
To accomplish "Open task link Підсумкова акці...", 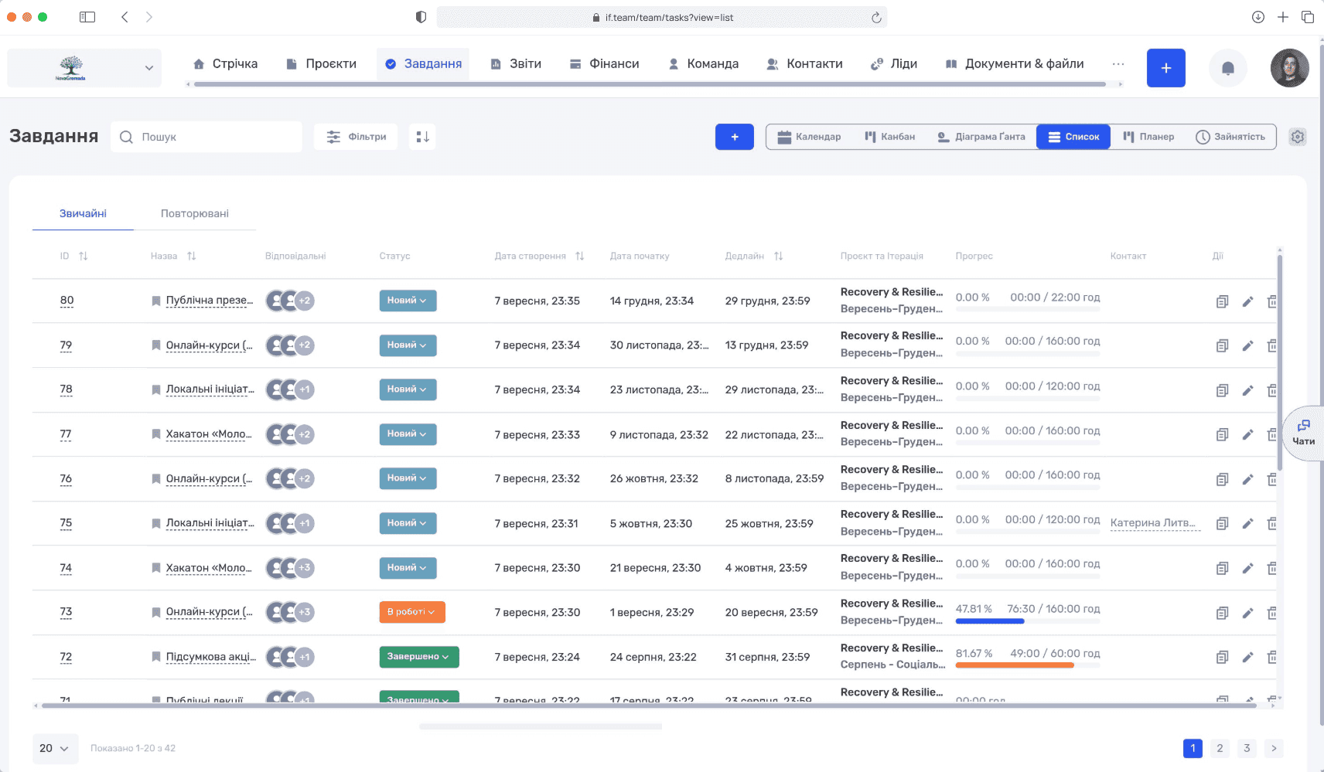I will 210,657.
